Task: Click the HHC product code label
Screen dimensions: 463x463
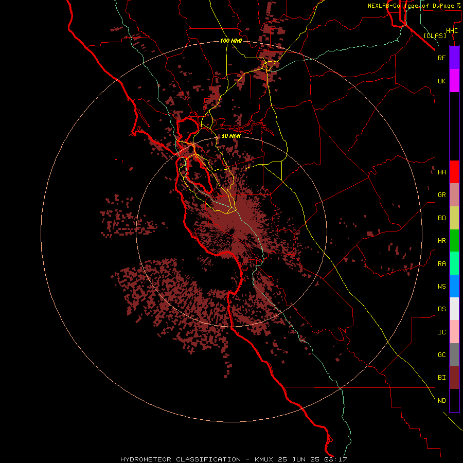Action: coord(452,31)
